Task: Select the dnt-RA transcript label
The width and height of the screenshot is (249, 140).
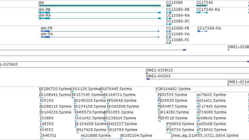Action: coord(45,15)
